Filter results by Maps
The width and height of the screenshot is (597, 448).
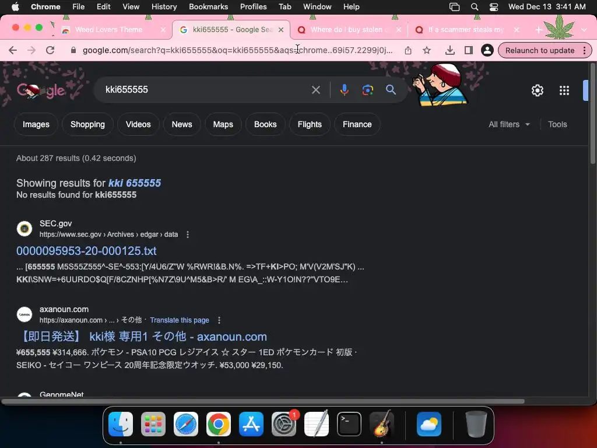[223, 125]
